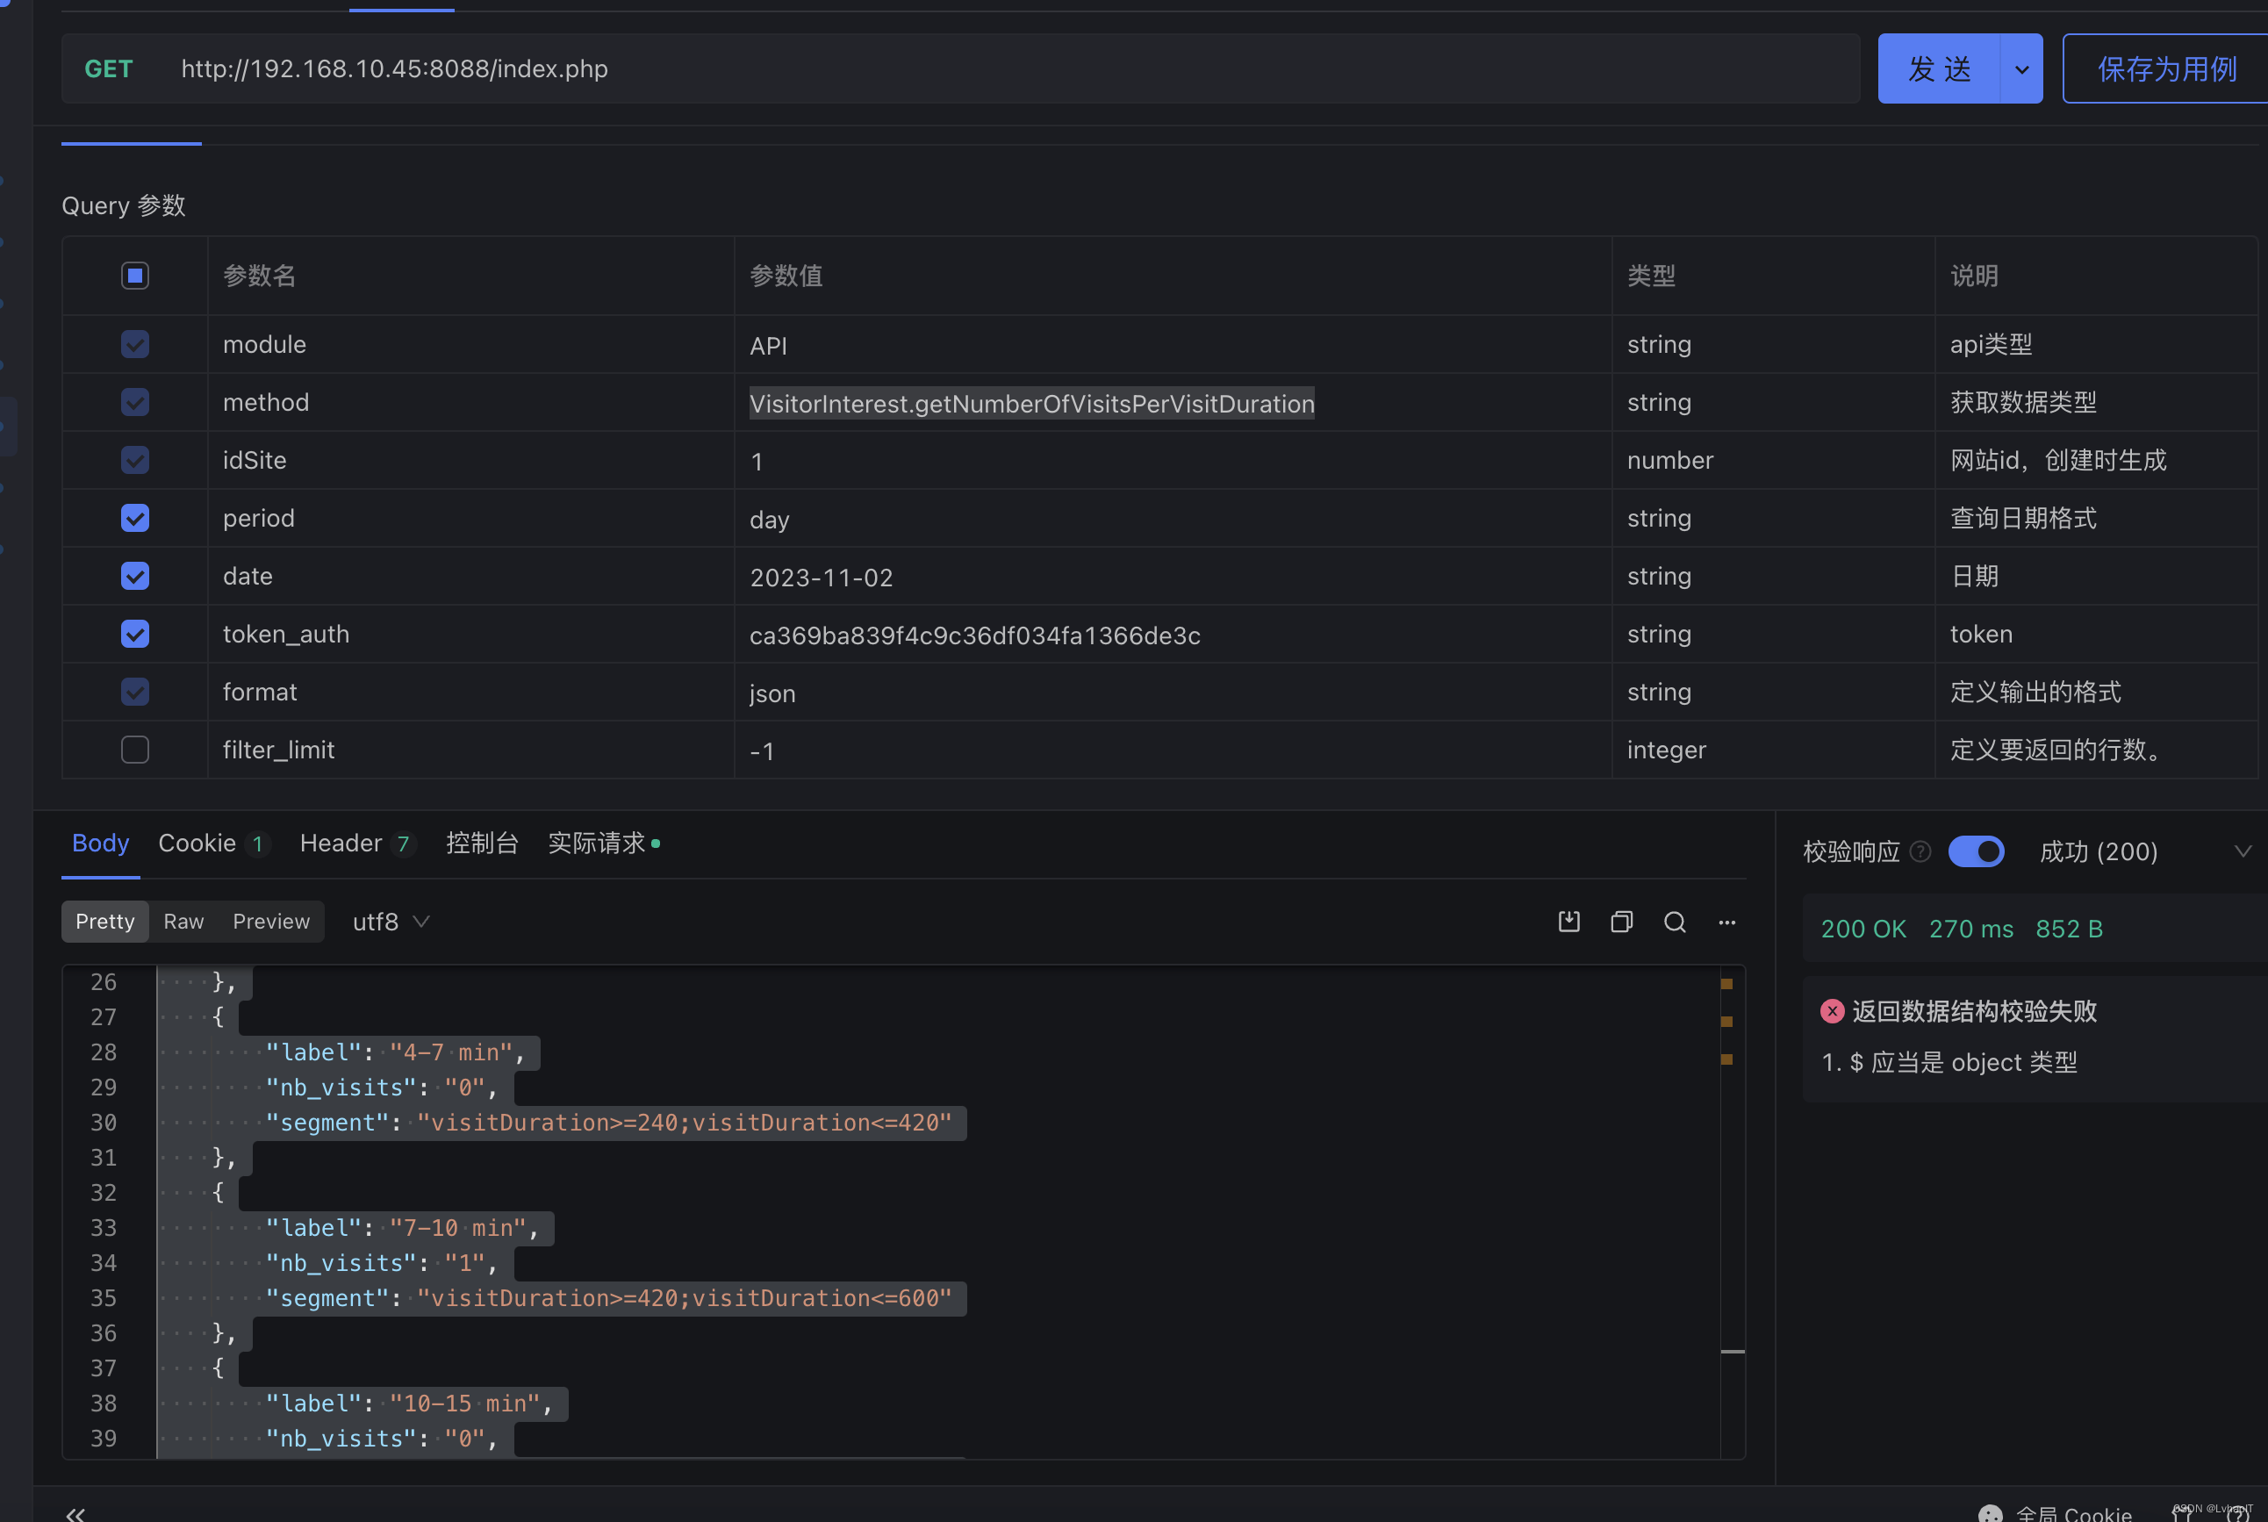Click the method value VisitorInterest.getNumberOfVisitsPerVisitDuration
2268x1522 pixels.
click(1031, 403)
